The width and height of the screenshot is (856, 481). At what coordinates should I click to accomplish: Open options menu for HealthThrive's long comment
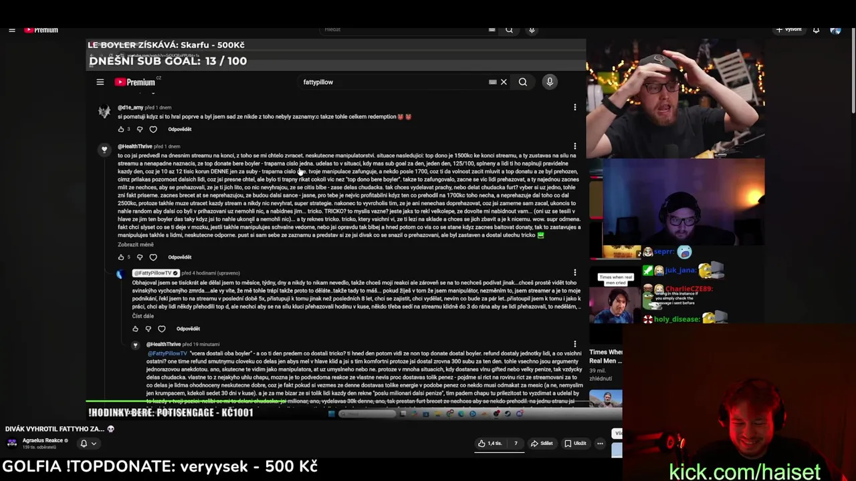pos(574,146)
